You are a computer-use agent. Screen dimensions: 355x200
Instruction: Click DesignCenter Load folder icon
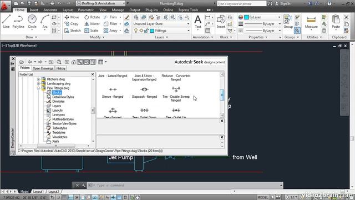22,62
